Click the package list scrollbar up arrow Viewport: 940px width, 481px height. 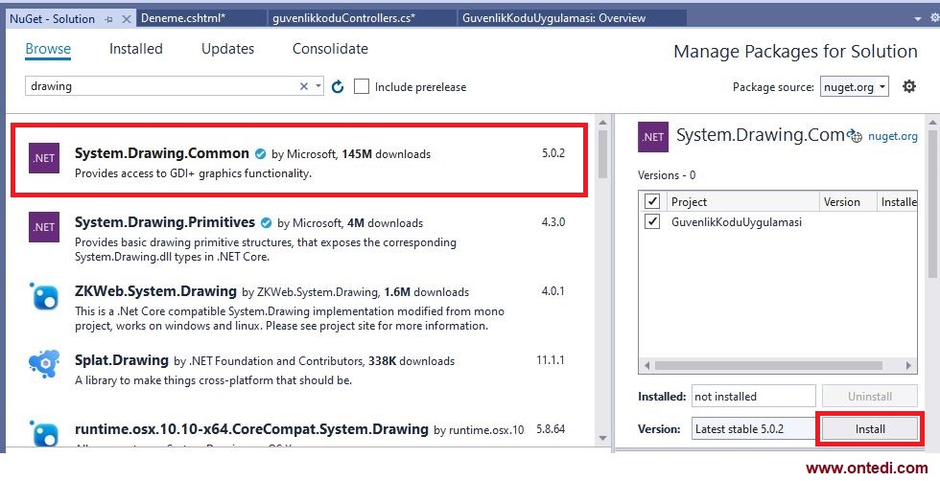coord(602,123)
